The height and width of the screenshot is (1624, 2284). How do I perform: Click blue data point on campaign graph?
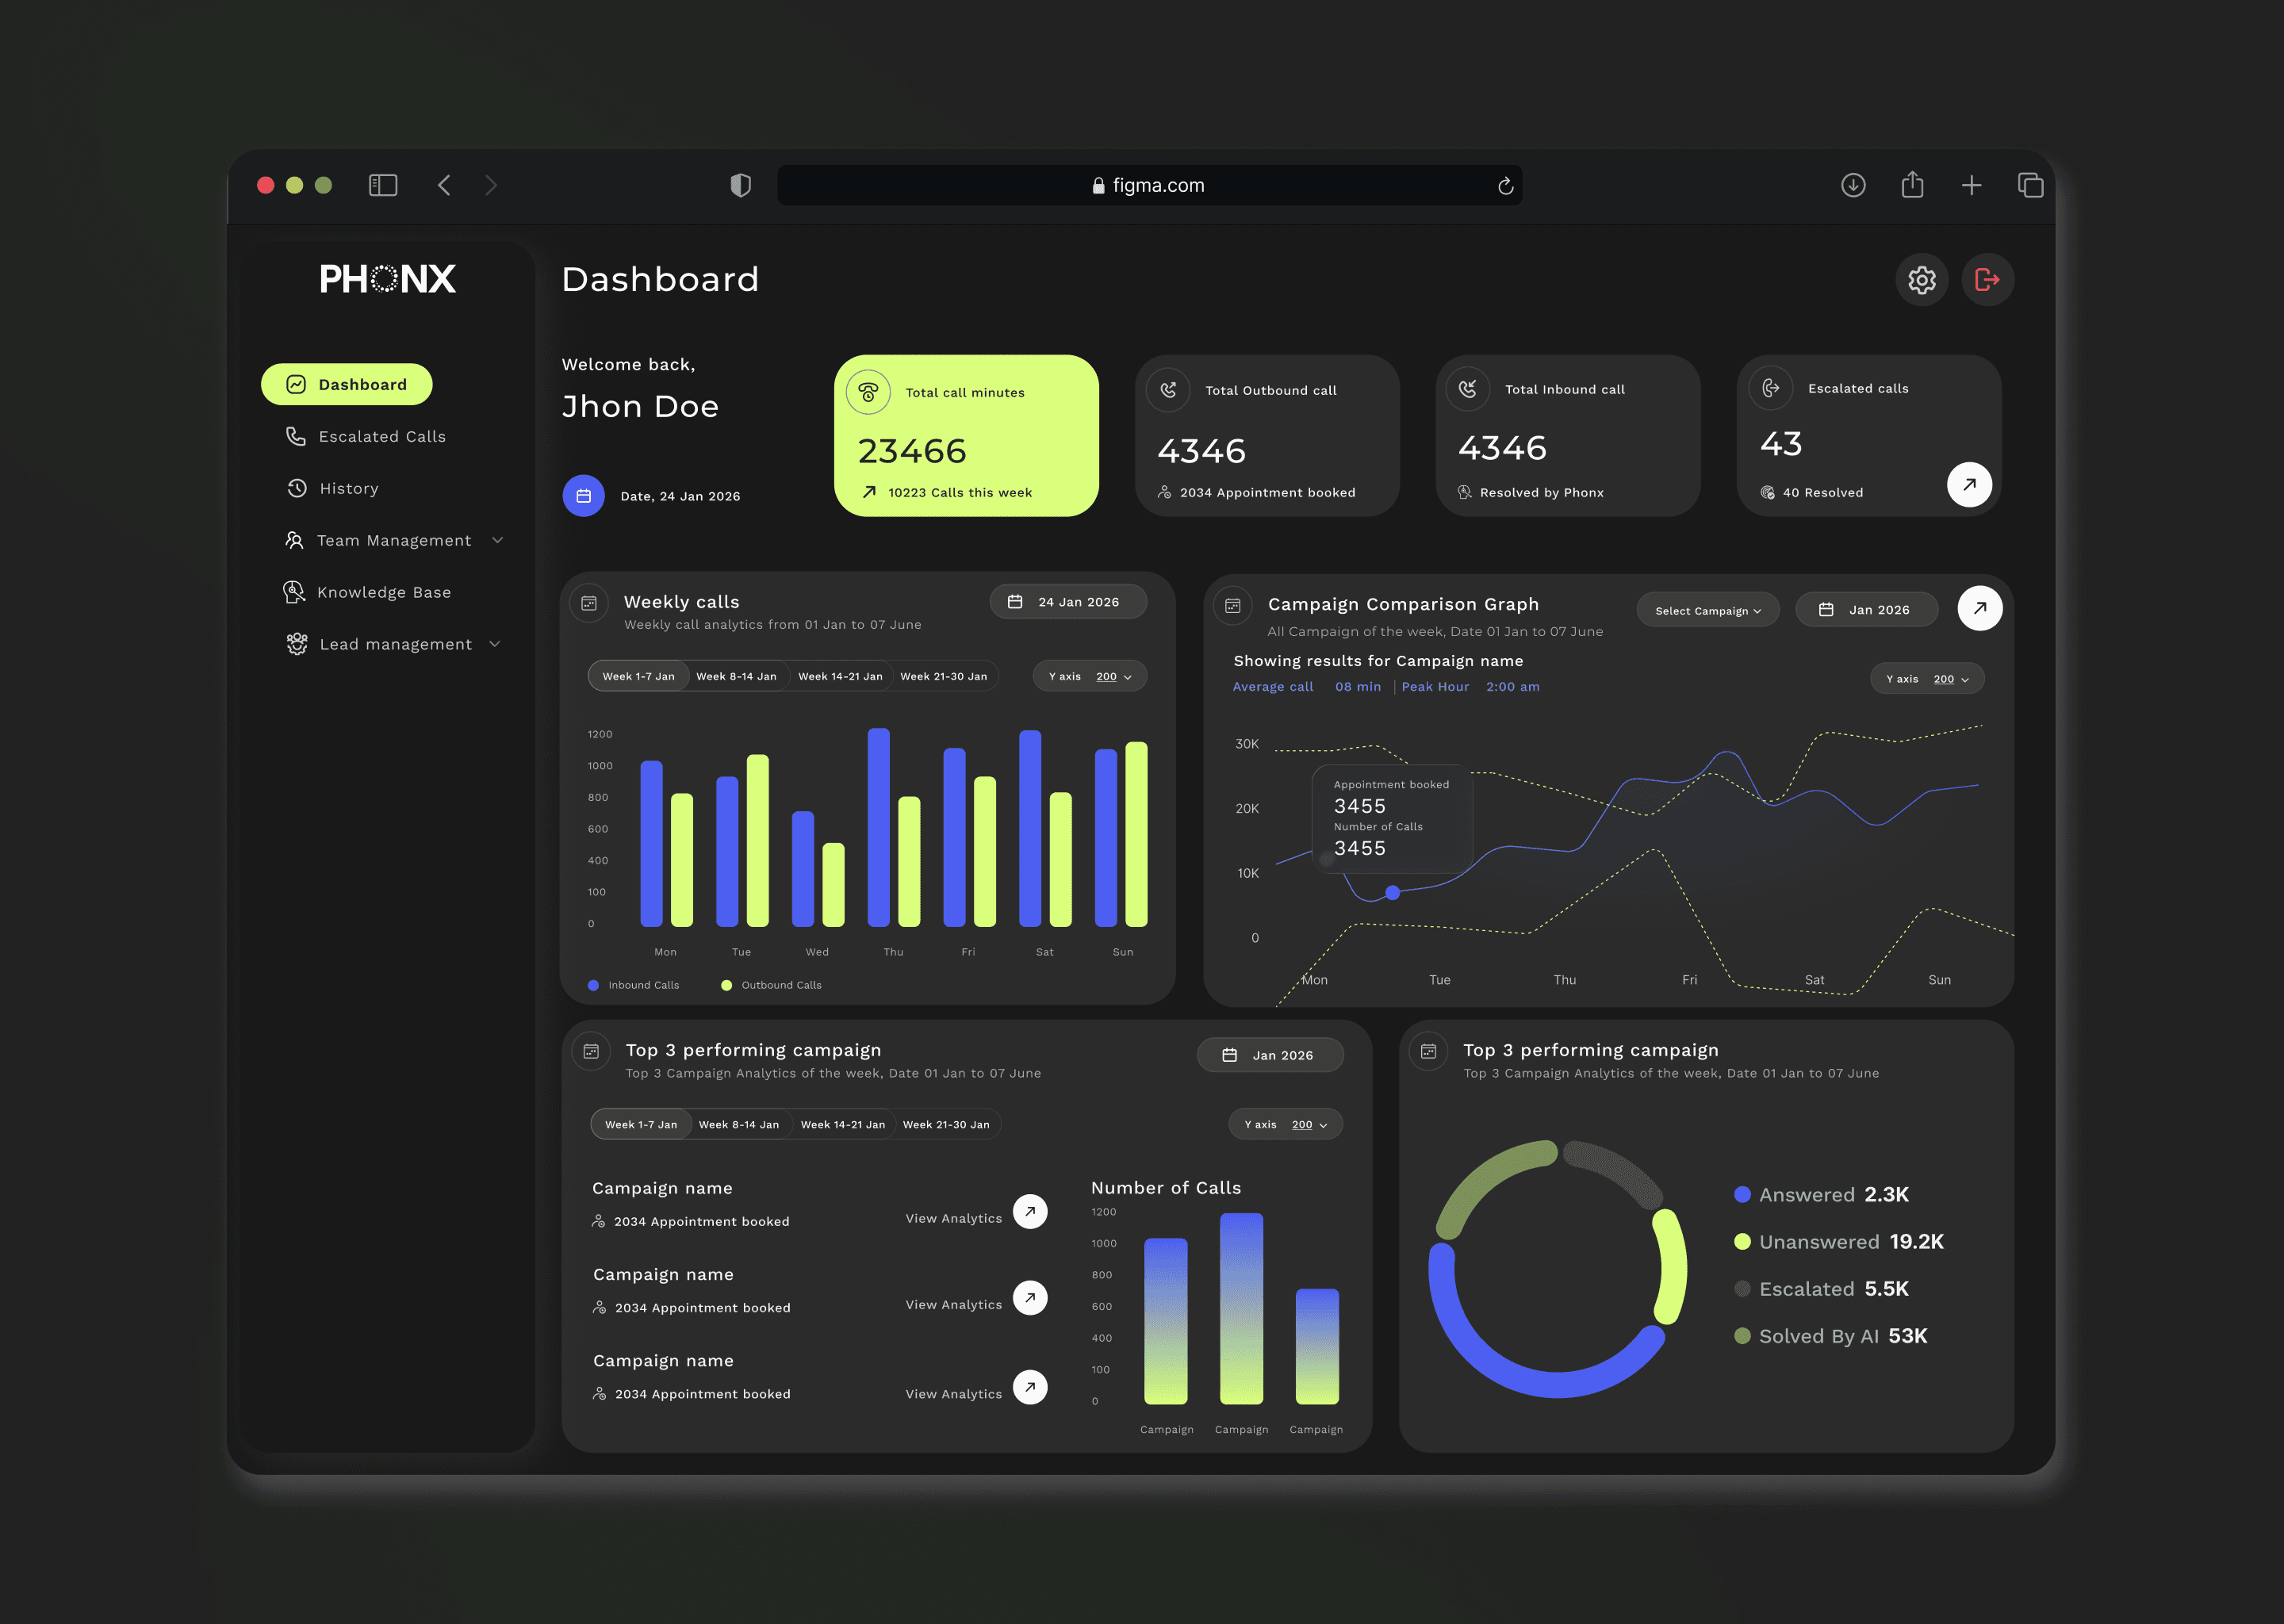tap(1392, 892)
